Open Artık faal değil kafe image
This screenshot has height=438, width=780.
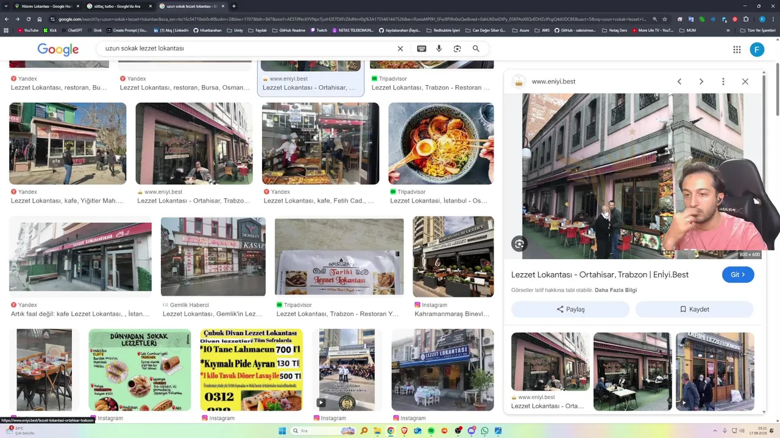(x=80, y=257)
